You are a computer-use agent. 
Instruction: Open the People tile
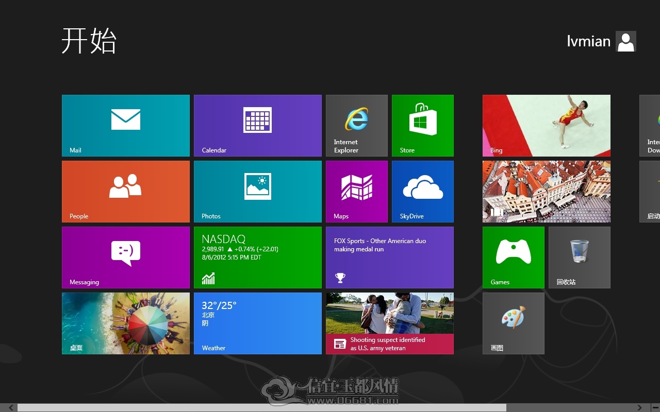[x=126, y=192]
